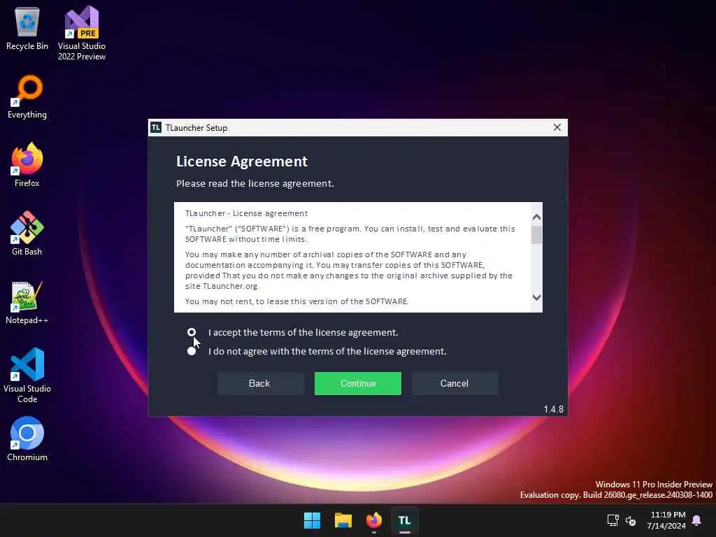Click the green Continue button
The image size is (716, 537).
(357, 383)
